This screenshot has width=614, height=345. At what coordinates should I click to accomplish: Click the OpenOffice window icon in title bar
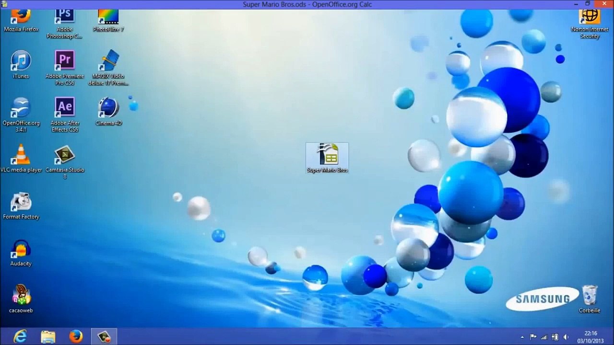click(4, 4)
